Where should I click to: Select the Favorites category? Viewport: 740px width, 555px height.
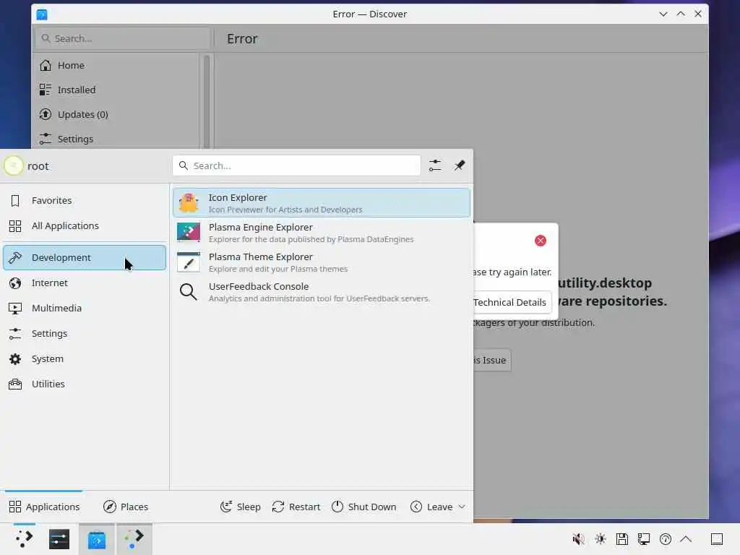pos(85,201)
